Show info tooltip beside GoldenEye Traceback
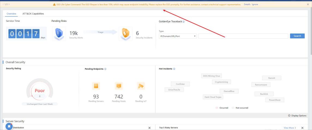 point(183,22)
